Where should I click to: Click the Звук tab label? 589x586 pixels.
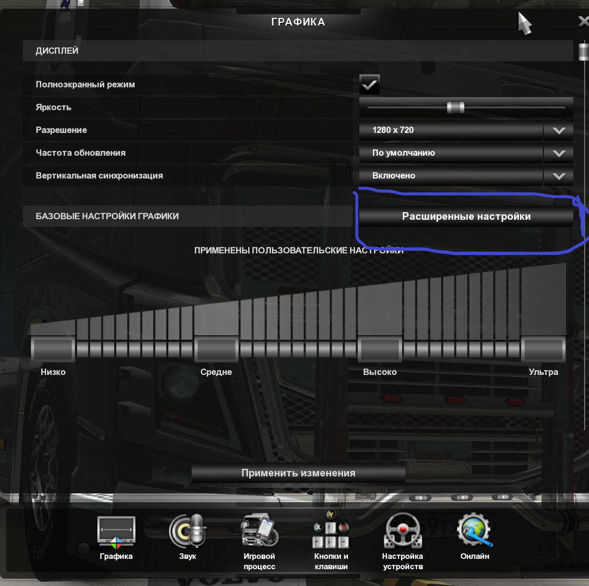187,556
